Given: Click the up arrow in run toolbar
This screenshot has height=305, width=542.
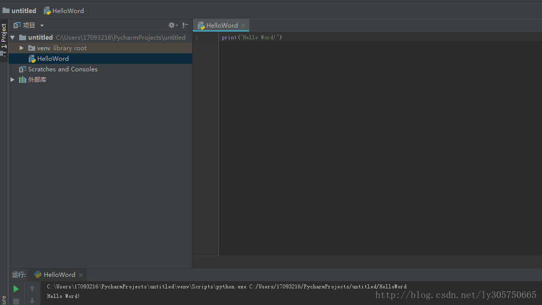Looking at the screenshot, I should [32, 289].
